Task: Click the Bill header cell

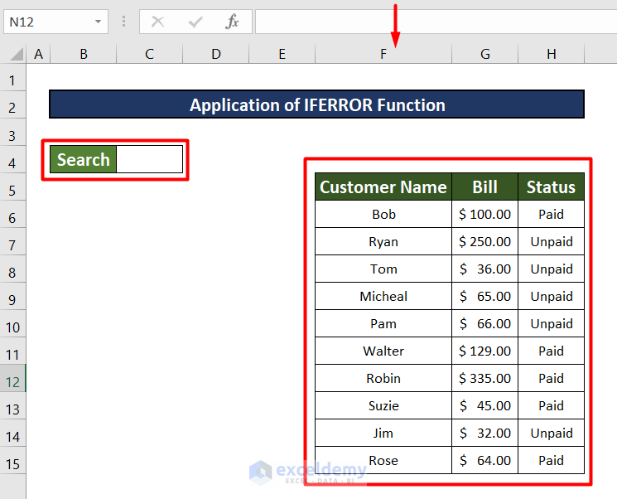Action: [x=484, y=187]
